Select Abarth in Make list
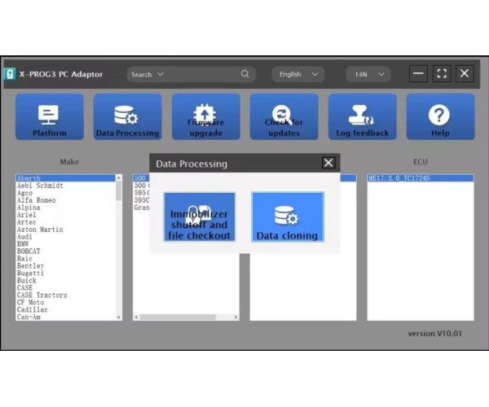Screen dimensions: 489x407 click(65, 178)
